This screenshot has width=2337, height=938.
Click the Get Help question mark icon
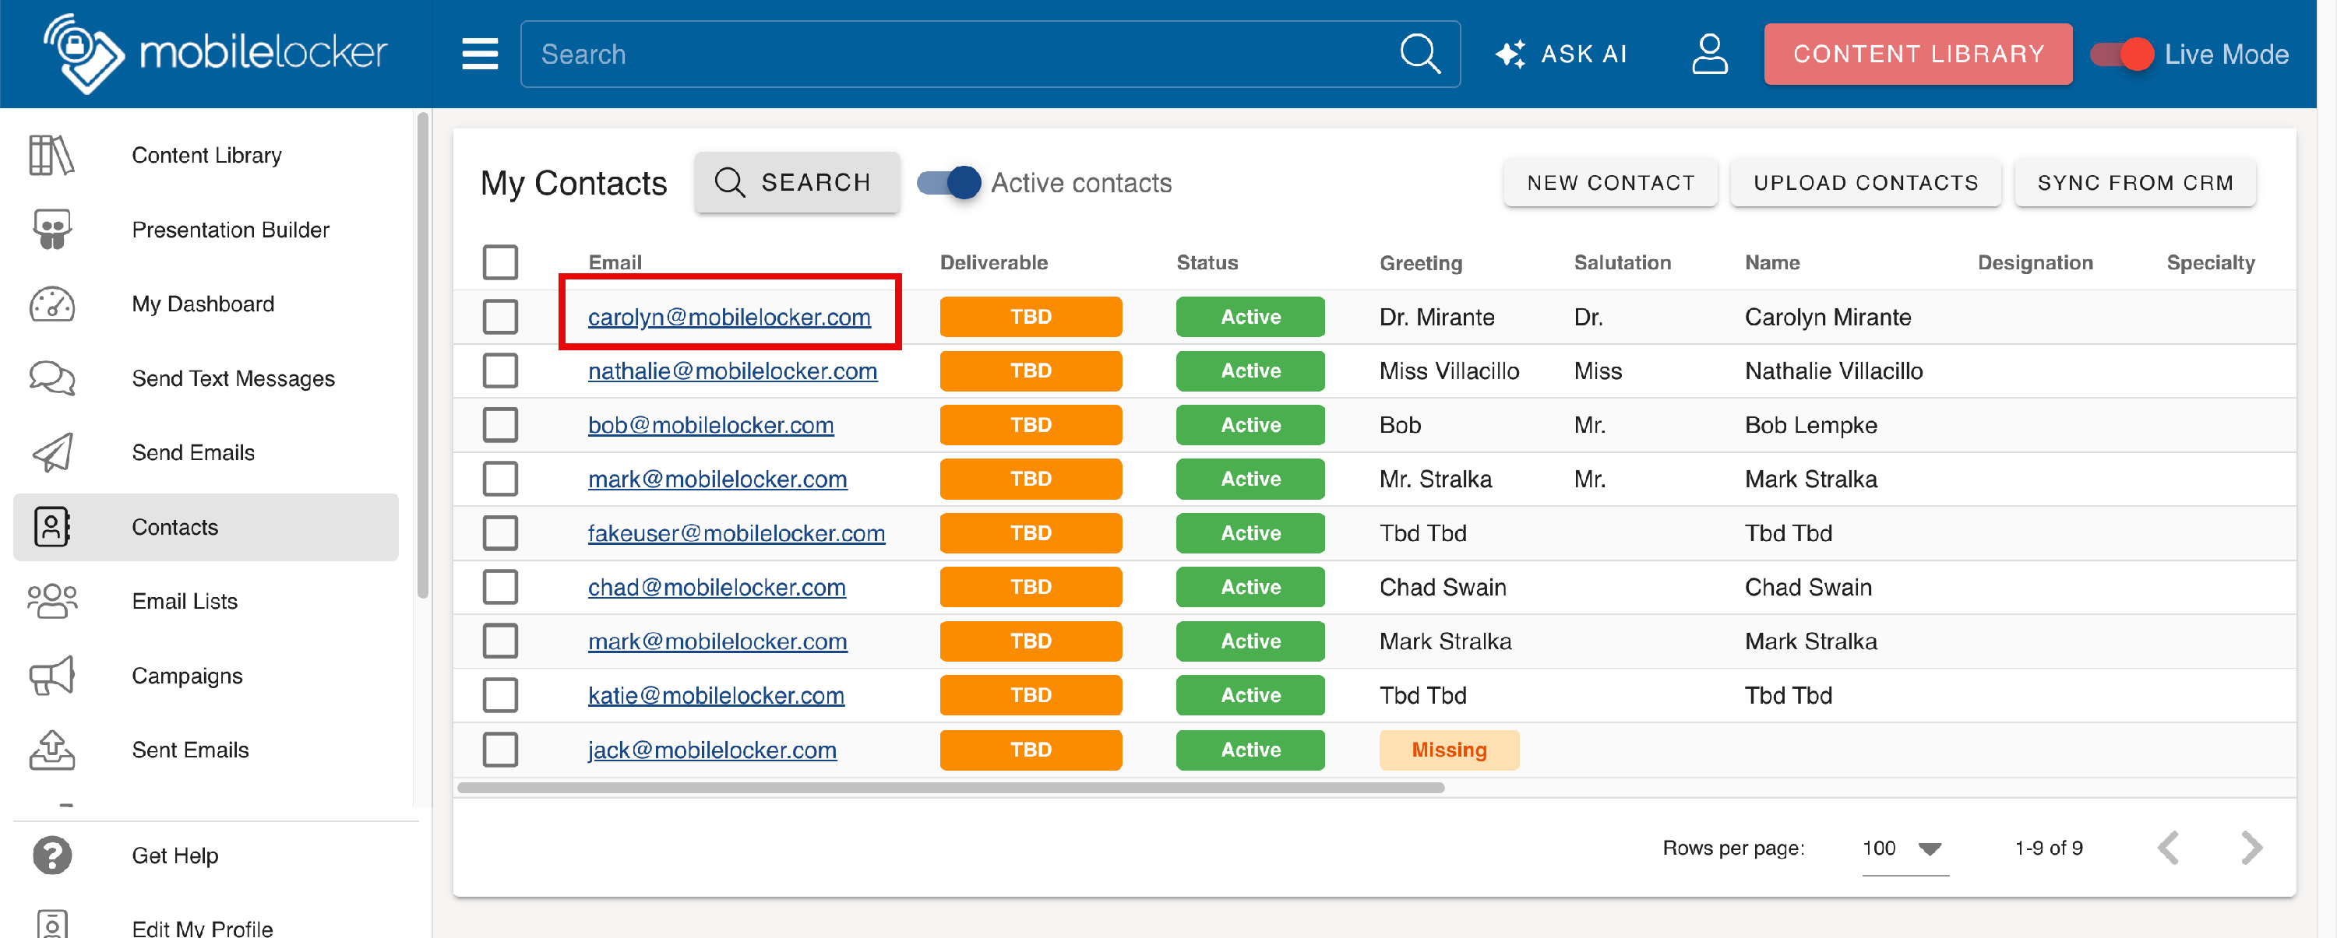tap(51, 855)
